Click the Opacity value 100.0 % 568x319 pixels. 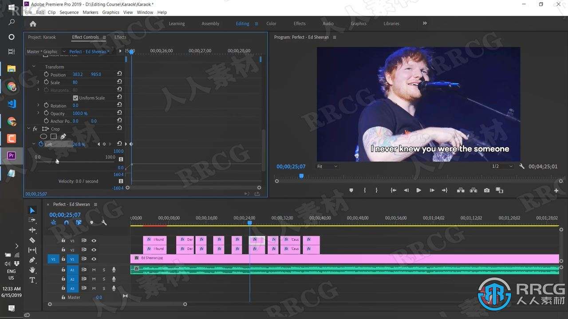pyautogui.click(x=80, y=113)
